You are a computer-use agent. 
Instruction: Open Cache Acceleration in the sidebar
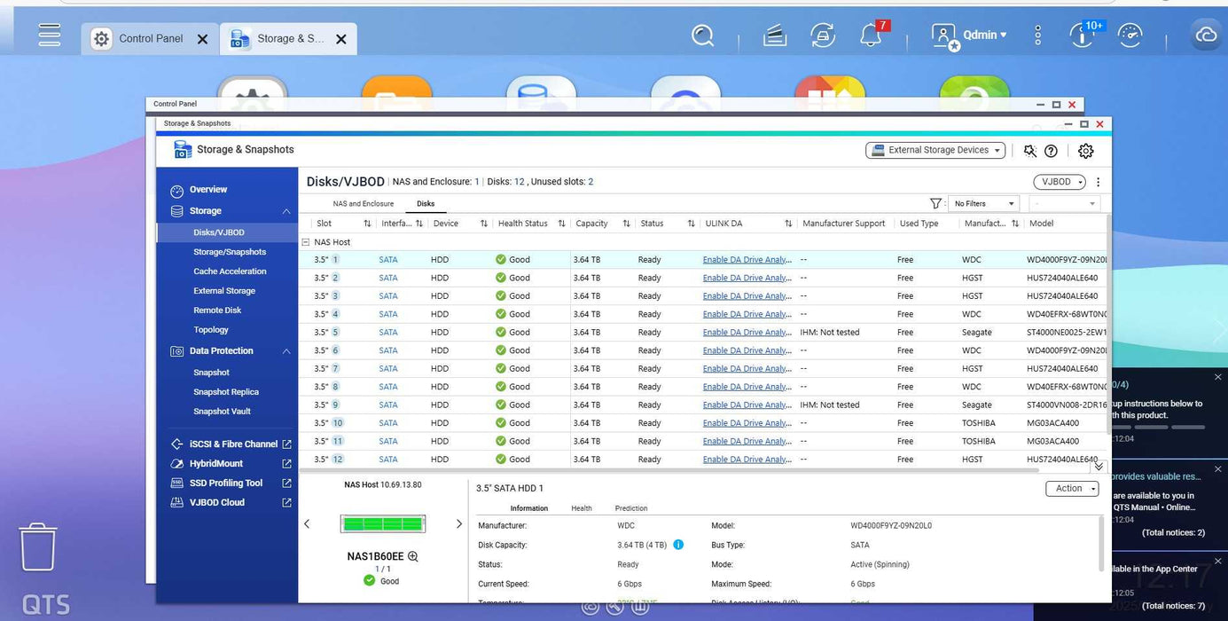click(x=230, y=271)
